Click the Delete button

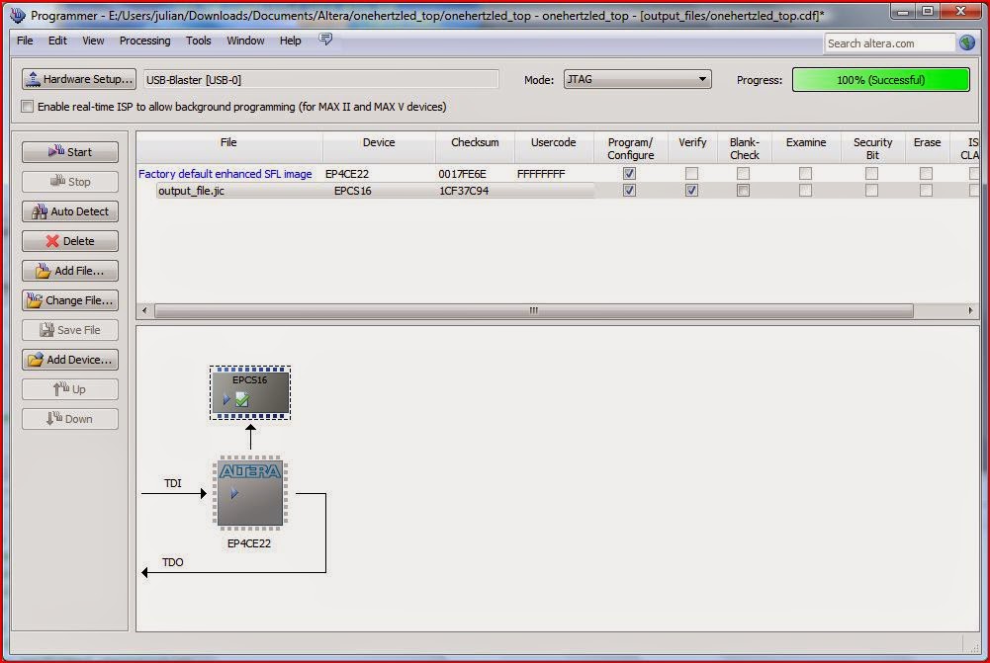pos(70,241)
